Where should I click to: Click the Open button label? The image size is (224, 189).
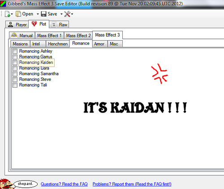click(x=28, y=14)
